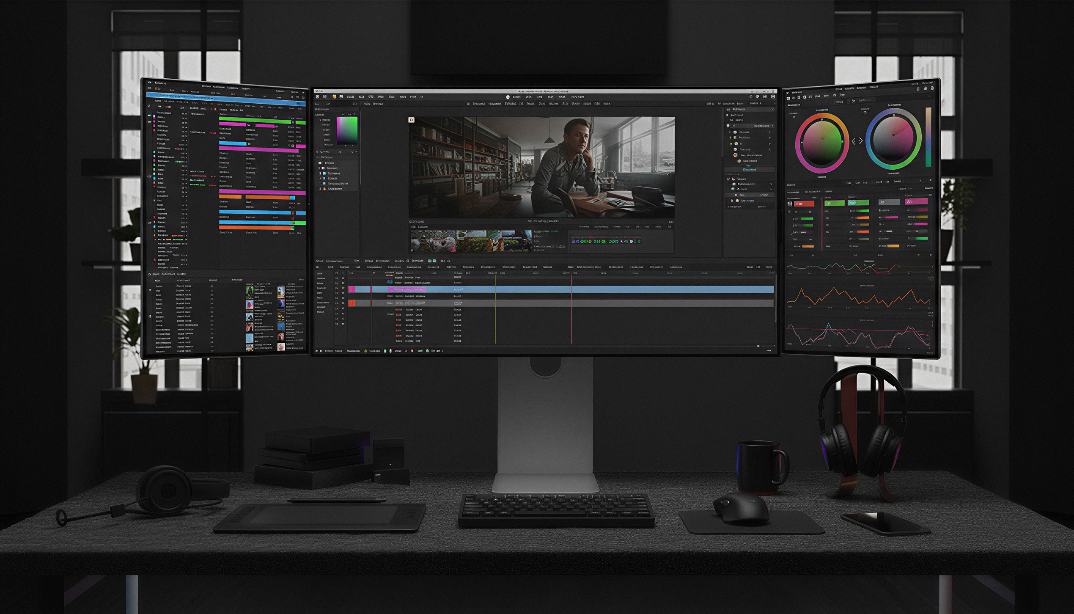The height and width of the screenshot is (614, 1074).
Task: Click the white round icon centered in the top toolbar
Action: click(x=508, y=97)
